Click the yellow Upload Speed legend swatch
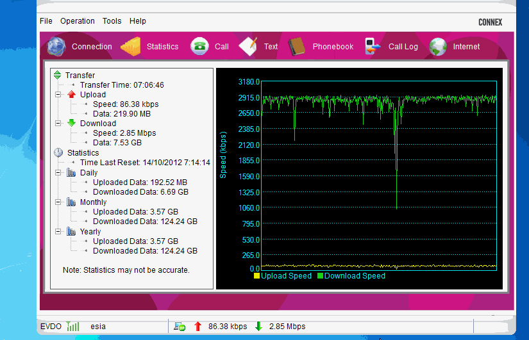The image size is (529, 340). coord(256,275)
